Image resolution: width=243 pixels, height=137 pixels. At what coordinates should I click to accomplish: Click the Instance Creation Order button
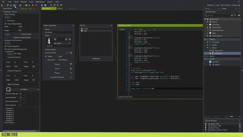(22, 38)
